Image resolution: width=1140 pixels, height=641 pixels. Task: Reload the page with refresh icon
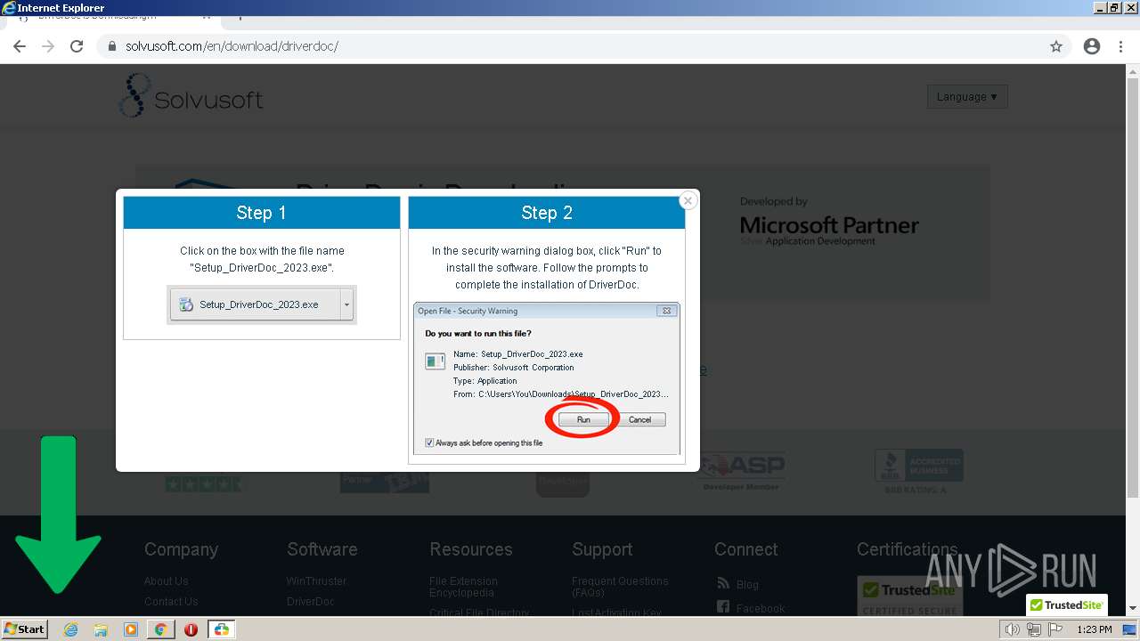click(77, 46)
